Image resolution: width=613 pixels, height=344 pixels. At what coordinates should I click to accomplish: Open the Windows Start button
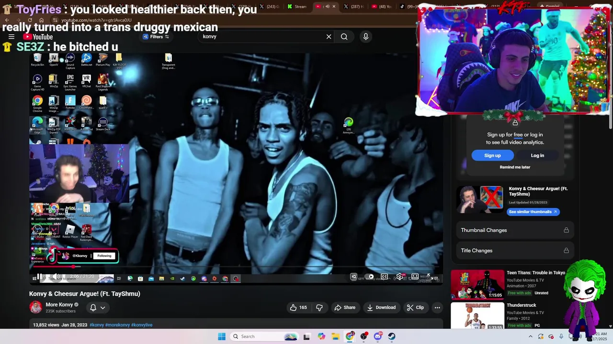click(222, 336)
